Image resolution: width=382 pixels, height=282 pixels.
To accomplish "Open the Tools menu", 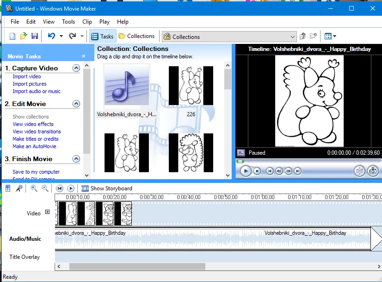I will (x=68, y=22).
